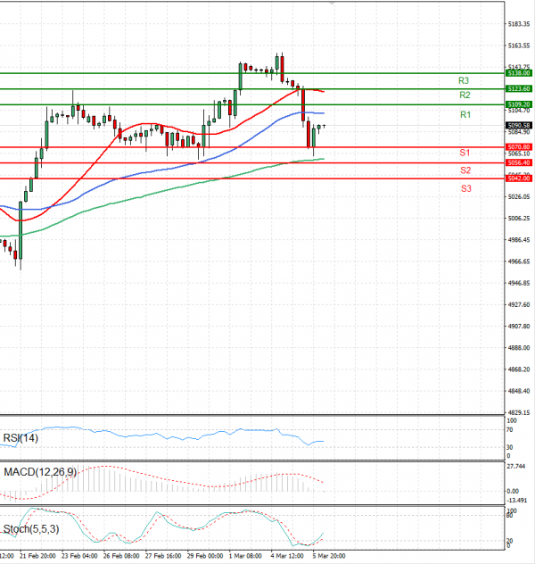Click the 5006.25 price axis value
535x564 pixels.
tap(519, 219)
